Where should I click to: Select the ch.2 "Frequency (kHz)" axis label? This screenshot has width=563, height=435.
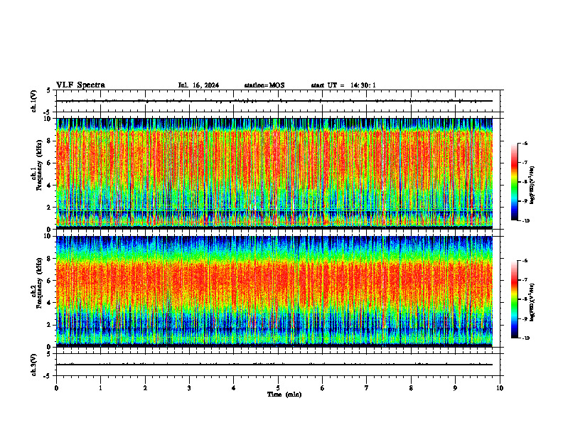39,283
